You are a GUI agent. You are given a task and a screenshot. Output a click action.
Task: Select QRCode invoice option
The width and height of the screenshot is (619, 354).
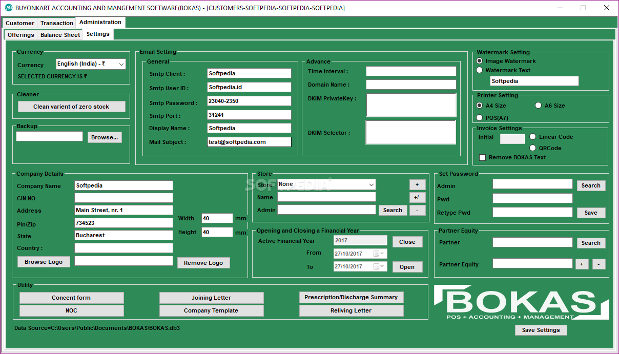pyautogui.click(x=533, y=148)
